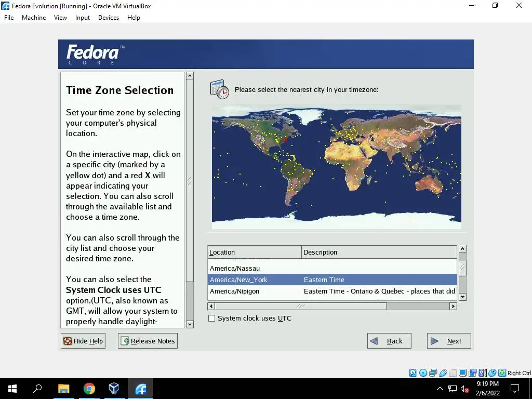Open Google Chrome from the taskbar

click(89, 389)
